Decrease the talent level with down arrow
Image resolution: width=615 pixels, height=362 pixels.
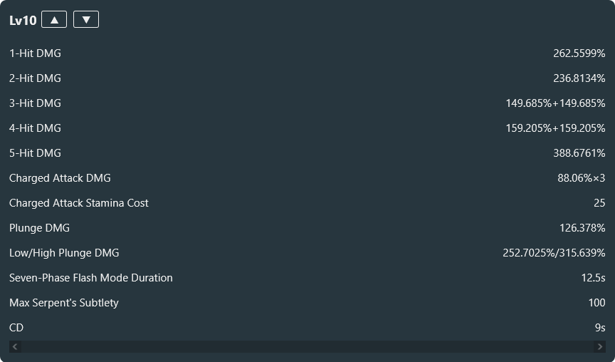tap(86, 20)
